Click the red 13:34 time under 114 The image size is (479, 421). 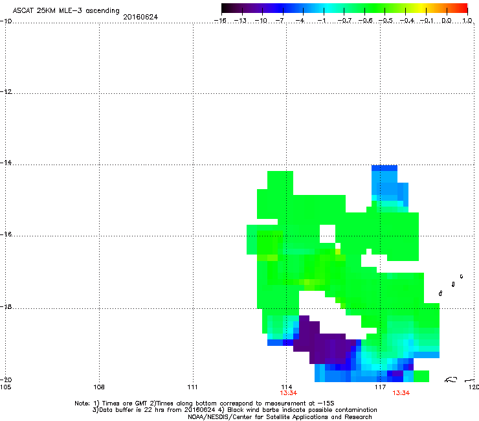[x=289, y=393]
